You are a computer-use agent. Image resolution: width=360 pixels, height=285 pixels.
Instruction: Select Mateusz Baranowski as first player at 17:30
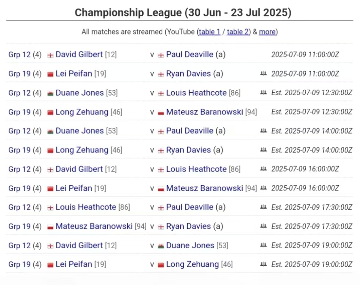click(94, 226)
